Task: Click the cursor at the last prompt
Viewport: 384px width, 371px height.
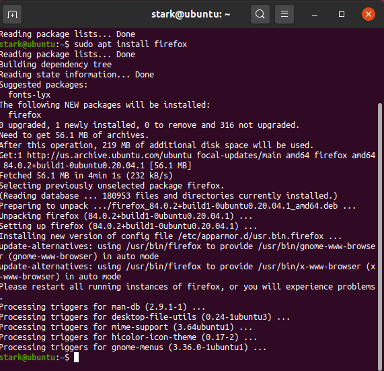Action: tap(77, 358)
